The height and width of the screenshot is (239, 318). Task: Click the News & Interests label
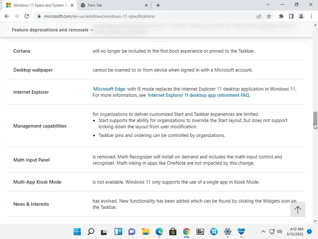[x=31, y=204]
